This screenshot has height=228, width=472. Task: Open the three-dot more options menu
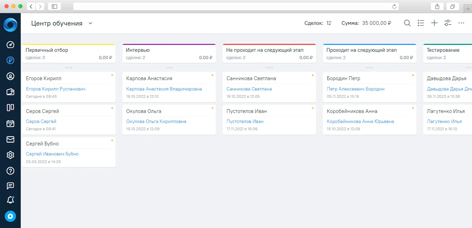[x=461, y=23]
